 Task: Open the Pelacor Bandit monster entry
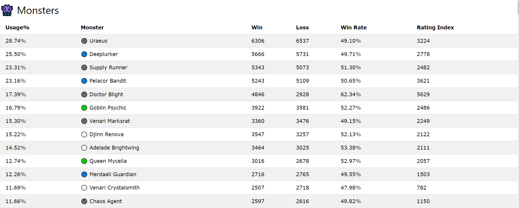click(x=108, y=81)
